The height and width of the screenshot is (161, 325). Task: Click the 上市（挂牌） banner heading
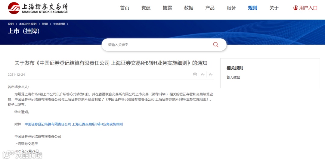click(x=24, y=31)
